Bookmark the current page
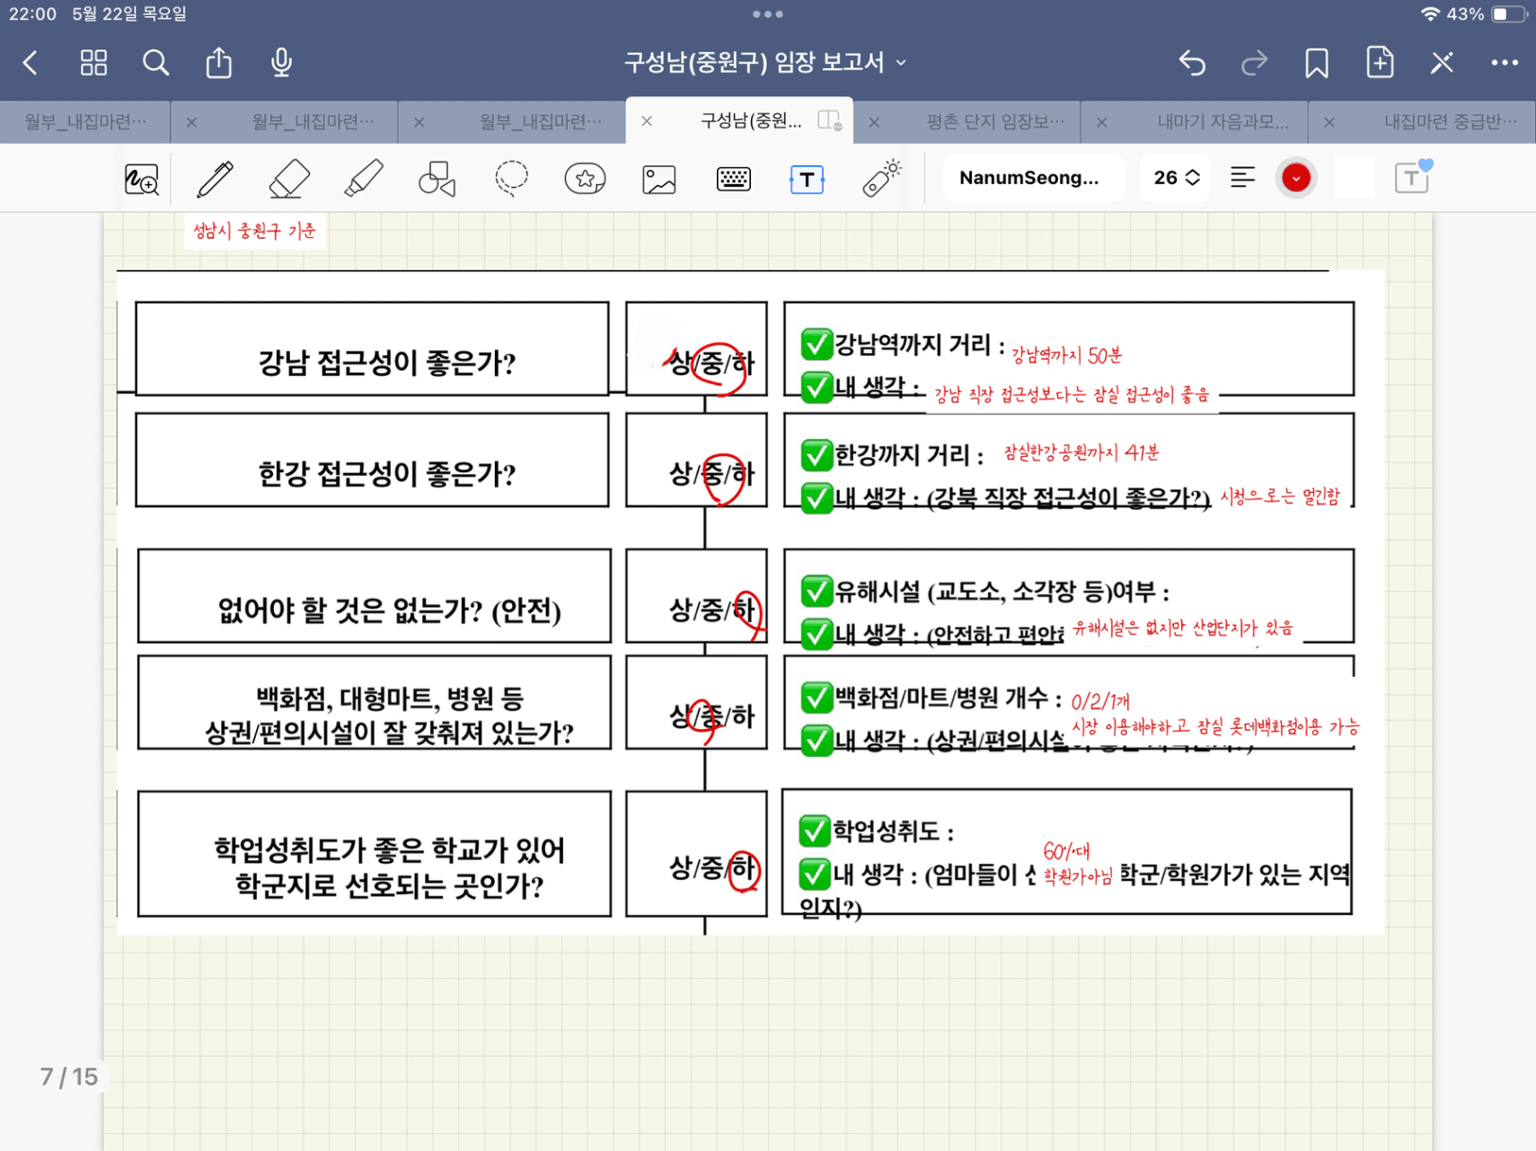The width and height of the screenshot is (1536, 1151). pyautogui.click(x=1317, y=63)
